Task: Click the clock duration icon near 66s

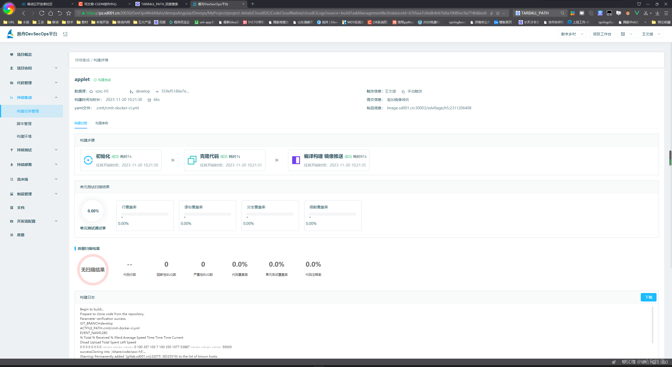Action: [149, 100]
